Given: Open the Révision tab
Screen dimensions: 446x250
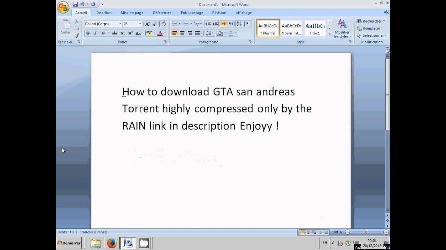Looking at the screenshot, I should tap(219, 12).
